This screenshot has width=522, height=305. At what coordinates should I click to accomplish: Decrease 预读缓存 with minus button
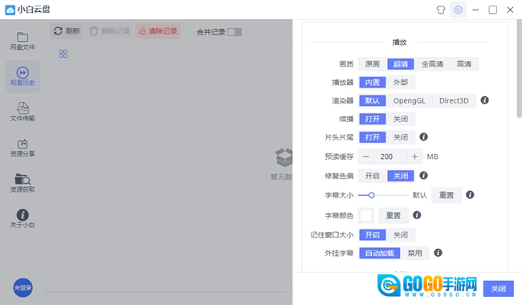(366, 157)
